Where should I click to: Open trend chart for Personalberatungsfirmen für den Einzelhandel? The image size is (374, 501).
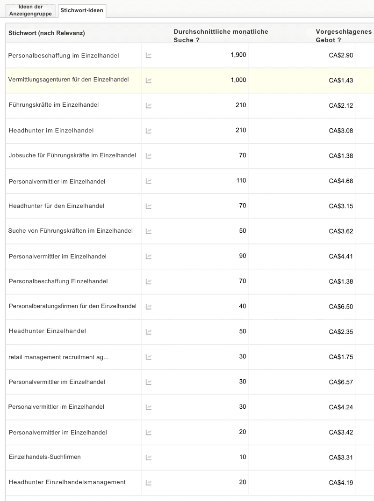[149, 306]
